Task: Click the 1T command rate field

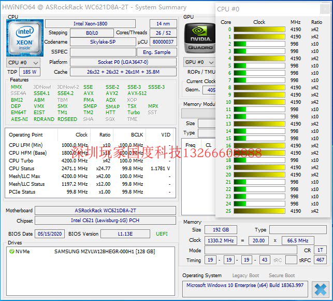Action: [x=320, y=250]
